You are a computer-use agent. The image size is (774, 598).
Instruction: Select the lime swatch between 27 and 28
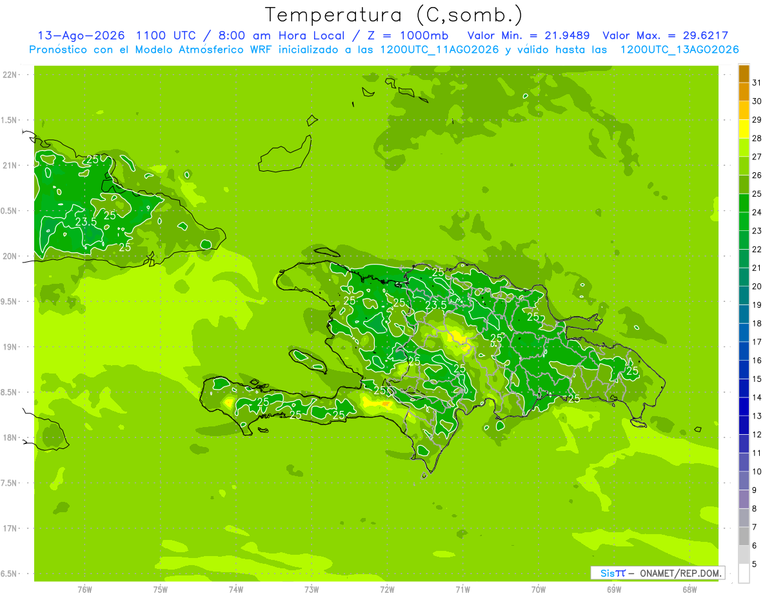(744, 147)
